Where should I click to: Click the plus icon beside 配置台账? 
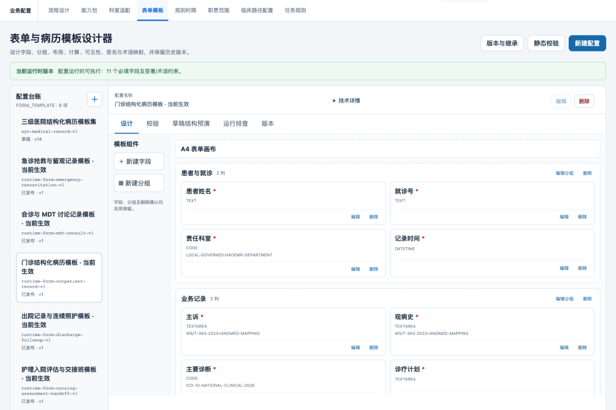click(x=94, y=100)
